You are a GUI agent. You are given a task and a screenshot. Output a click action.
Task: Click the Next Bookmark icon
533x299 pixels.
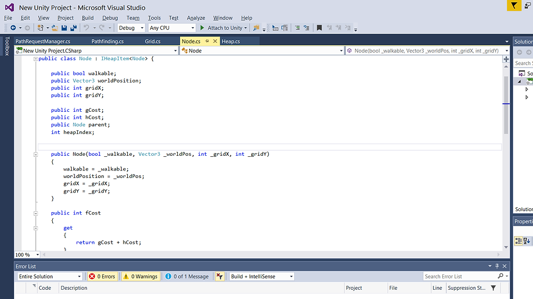coord(338,28)
